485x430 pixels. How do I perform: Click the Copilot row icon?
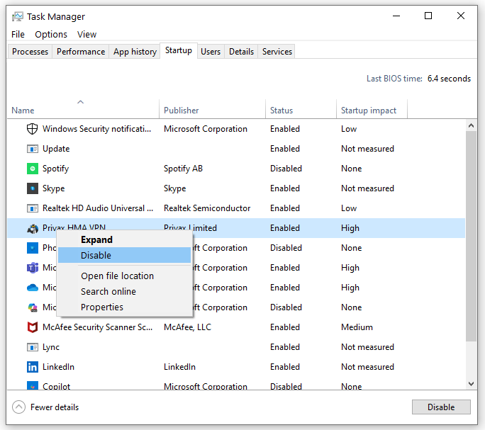point(32,385)
